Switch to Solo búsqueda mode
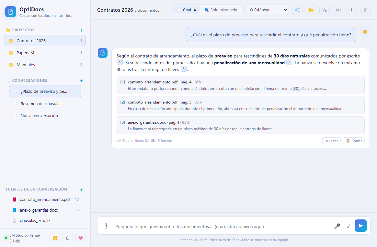Screen dimensions: 377x247 pos(221,10)
